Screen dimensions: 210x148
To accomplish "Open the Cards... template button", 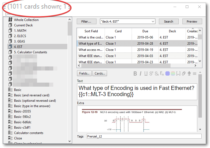I will pos(100,73).
